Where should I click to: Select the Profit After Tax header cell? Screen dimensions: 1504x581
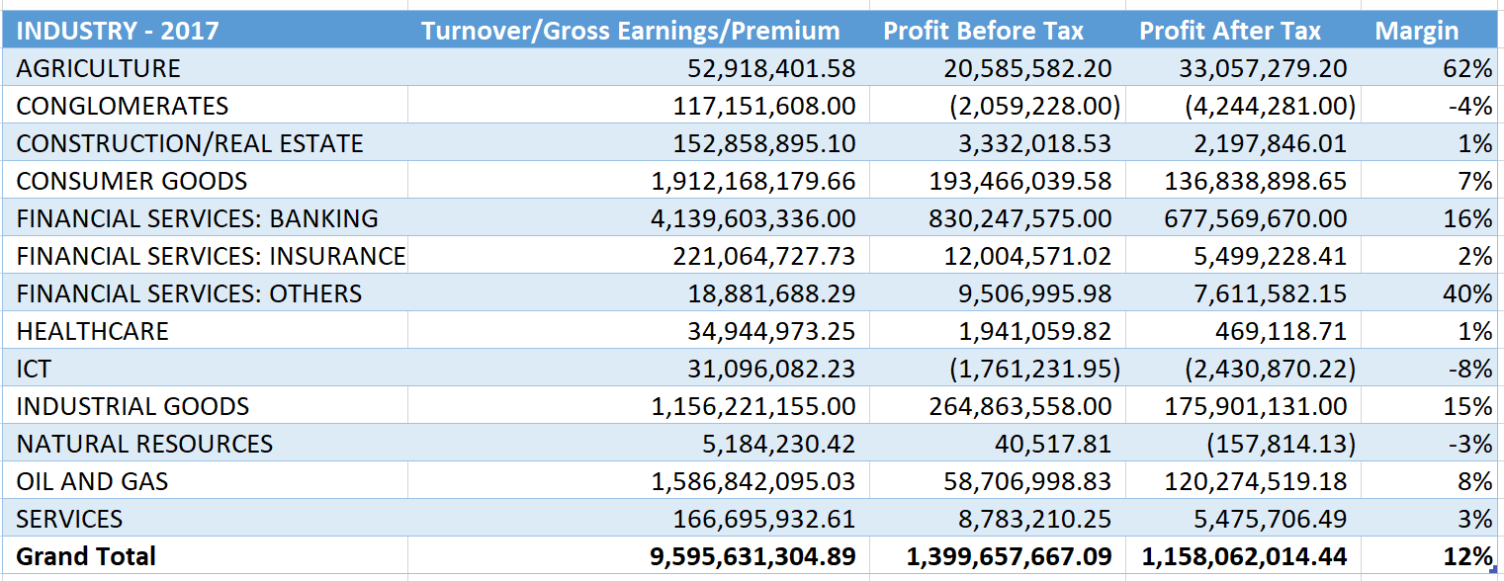click(x=1229, y=31)
